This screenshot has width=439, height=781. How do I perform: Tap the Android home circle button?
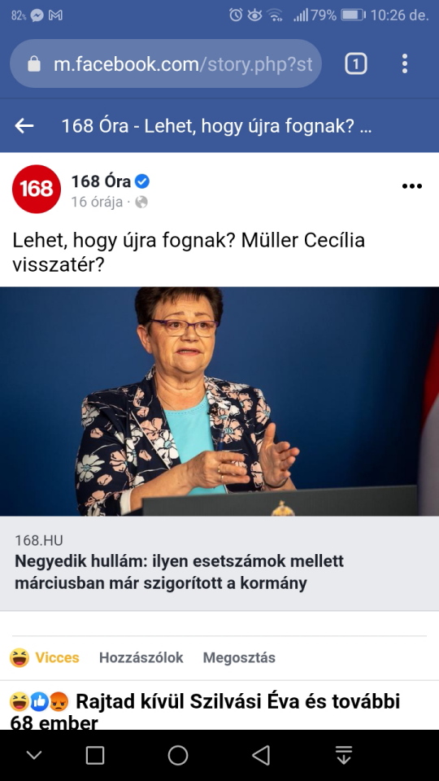(178, 755)
